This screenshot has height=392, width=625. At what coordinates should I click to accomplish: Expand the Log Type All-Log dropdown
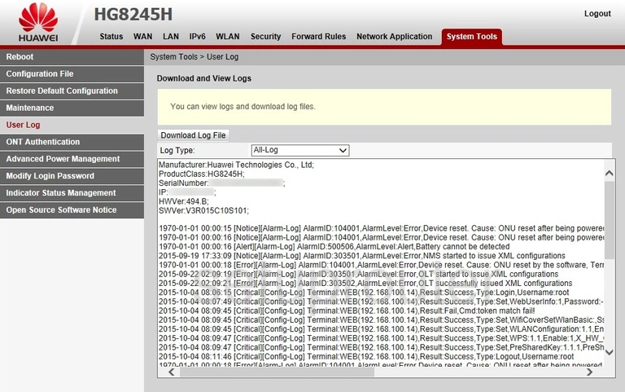coord(300,150)
